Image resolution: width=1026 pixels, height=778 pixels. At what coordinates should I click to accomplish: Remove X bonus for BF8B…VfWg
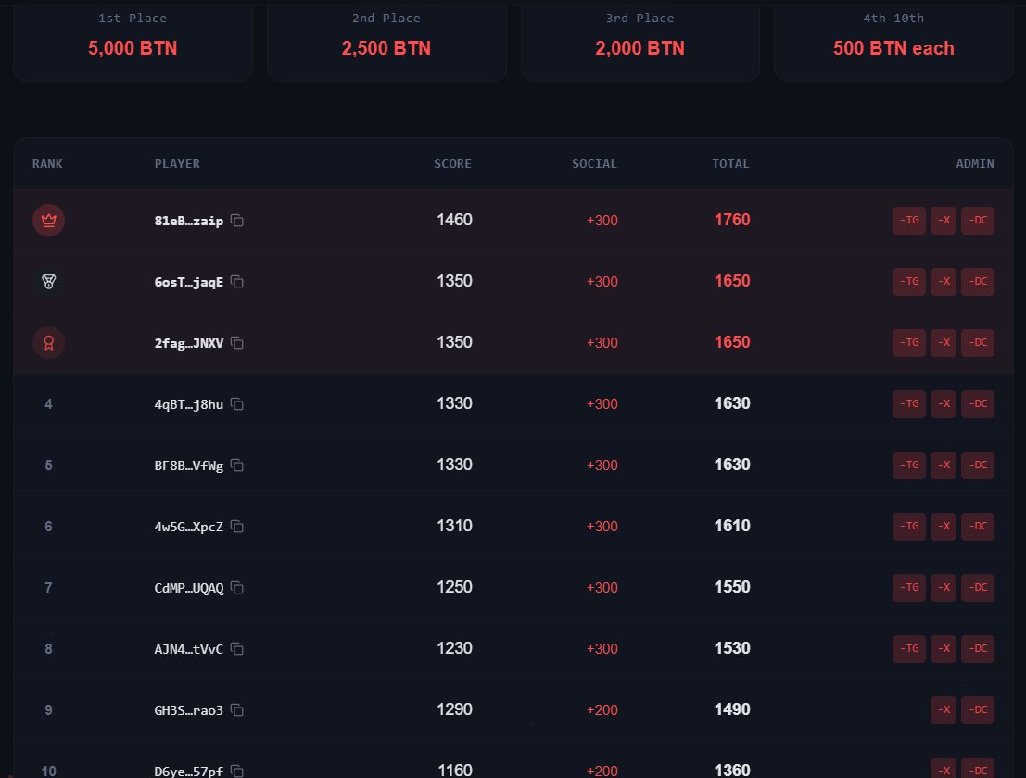(x=944, y=466)
